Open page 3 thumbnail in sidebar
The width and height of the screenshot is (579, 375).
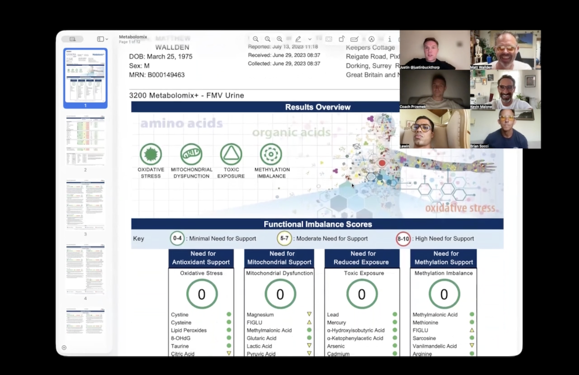tap(85, 205)
